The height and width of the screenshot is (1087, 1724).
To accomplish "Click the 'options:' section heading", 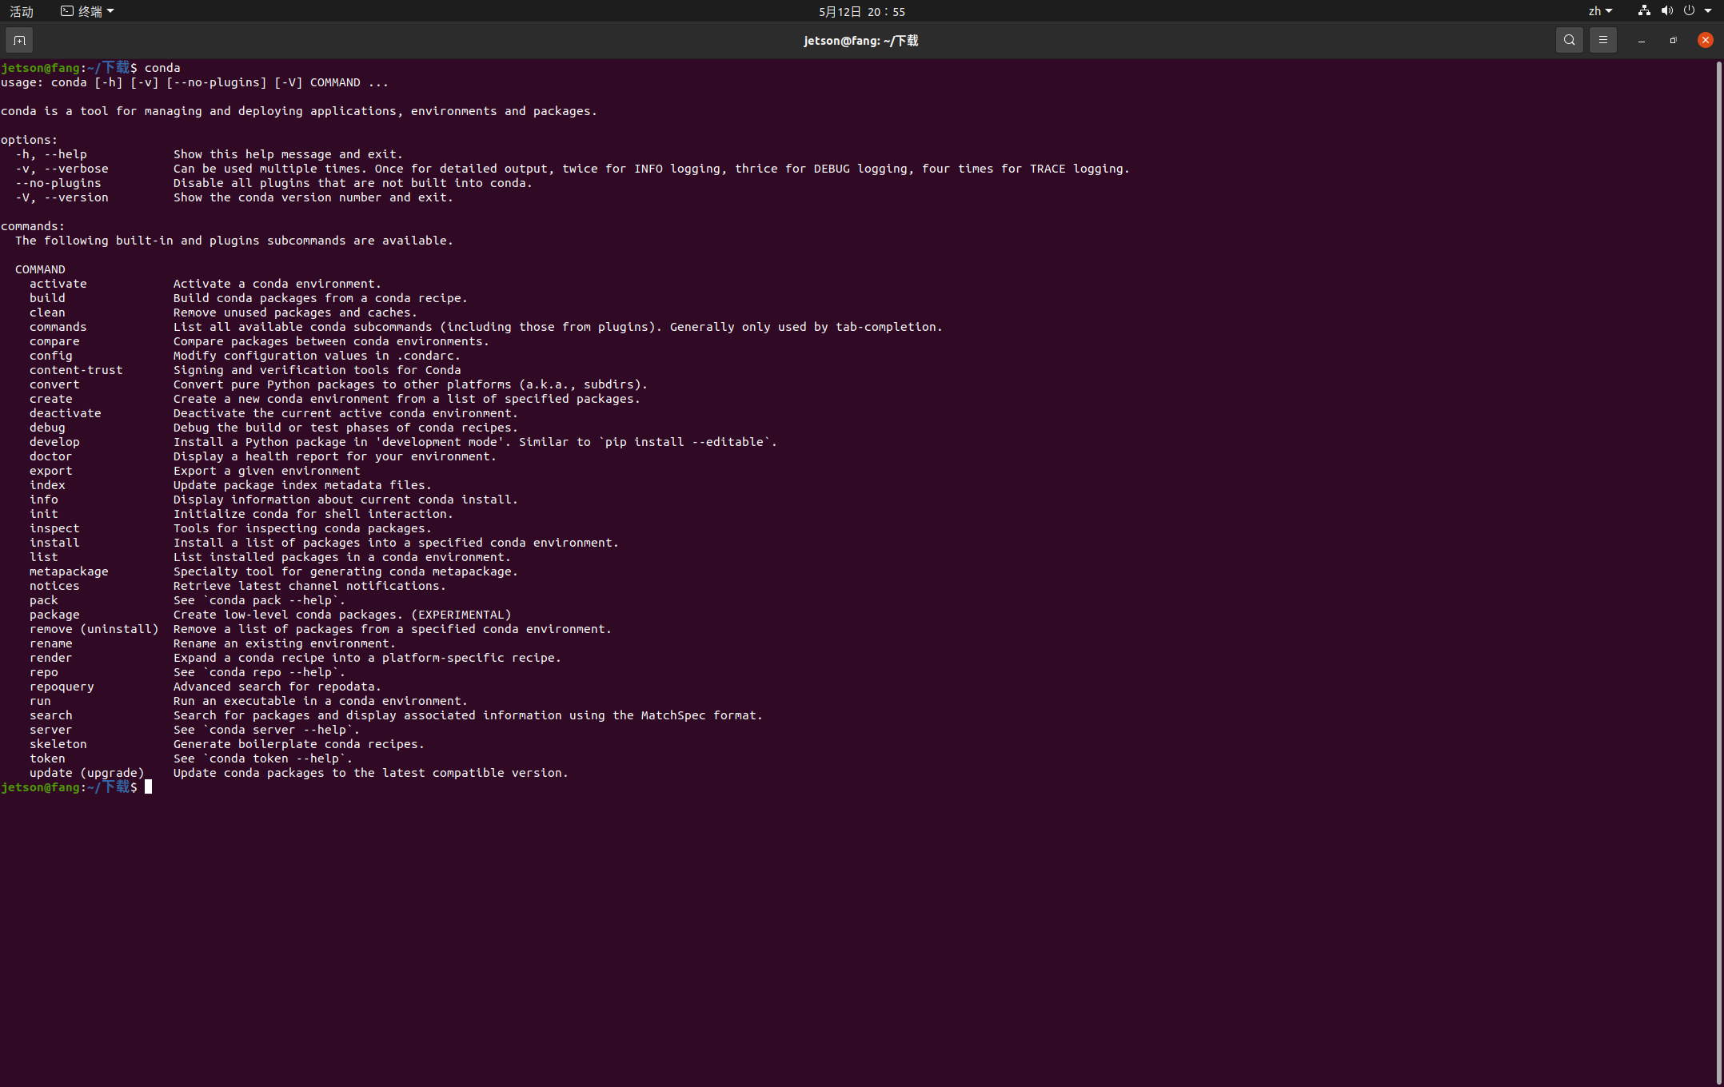I will click(x=29, y=140).
